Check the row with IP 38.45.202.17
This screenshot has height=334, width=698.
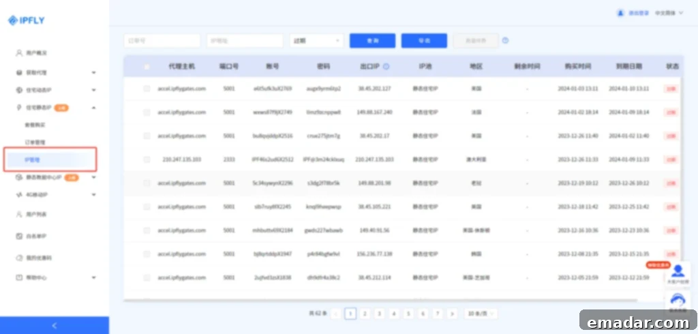pos(147,136)
